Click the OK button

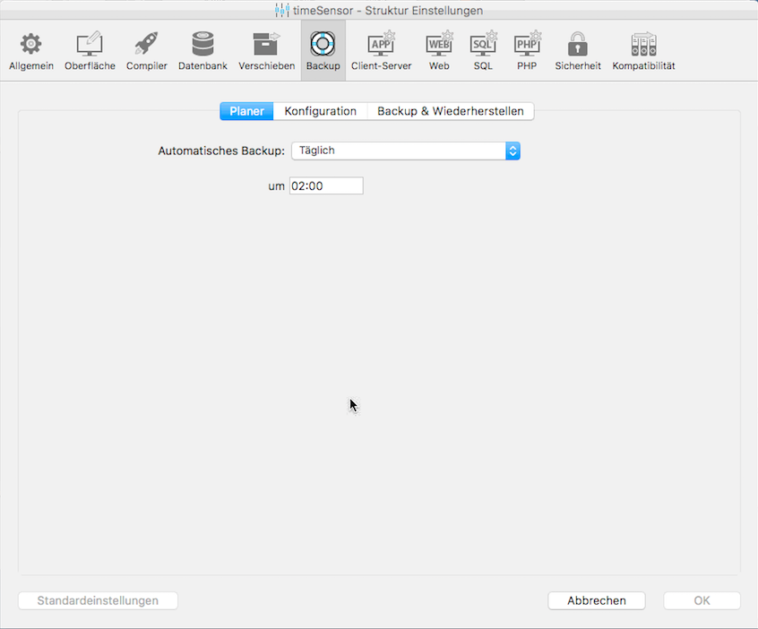[x=702, y=600]
